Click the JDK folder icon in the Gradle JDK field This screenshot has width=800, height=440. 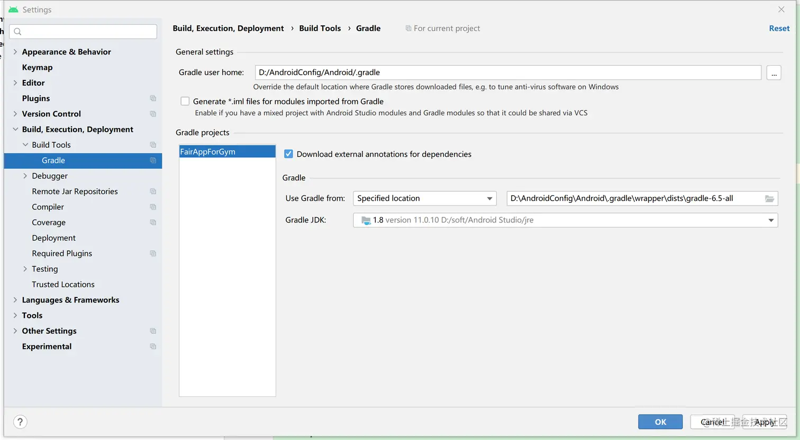(366, 220)
